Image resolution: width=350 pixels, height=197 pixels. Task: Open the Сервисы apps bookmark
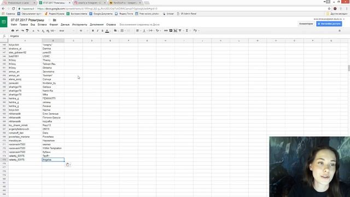[8, 14]
